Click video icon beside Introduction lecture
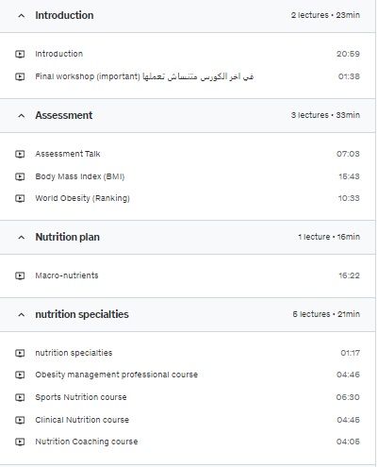The image size is (378, 467). click(x=20, y=54)
